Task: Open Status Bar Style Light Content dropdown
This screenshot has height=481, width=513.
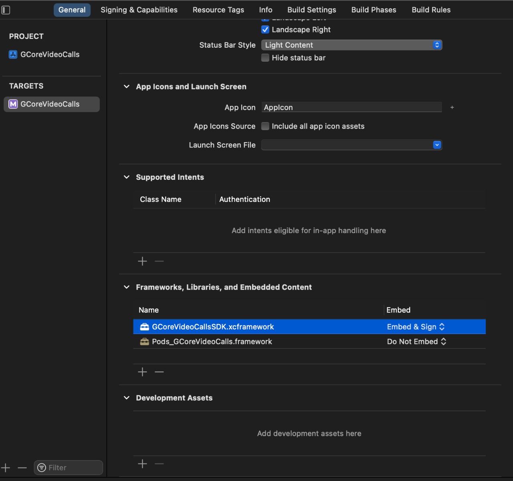Action: click(351, 45)
